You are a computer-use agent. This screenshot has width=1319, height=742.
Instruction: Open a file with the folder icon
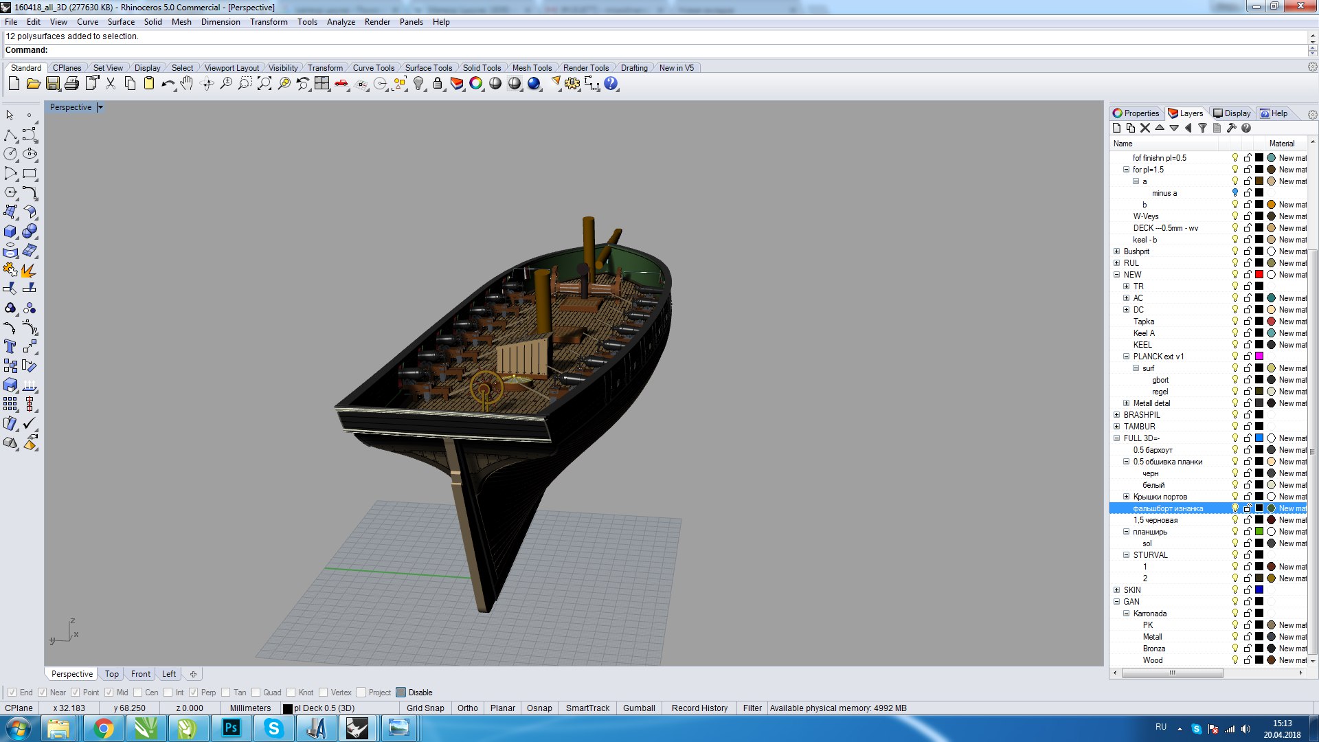33,84
